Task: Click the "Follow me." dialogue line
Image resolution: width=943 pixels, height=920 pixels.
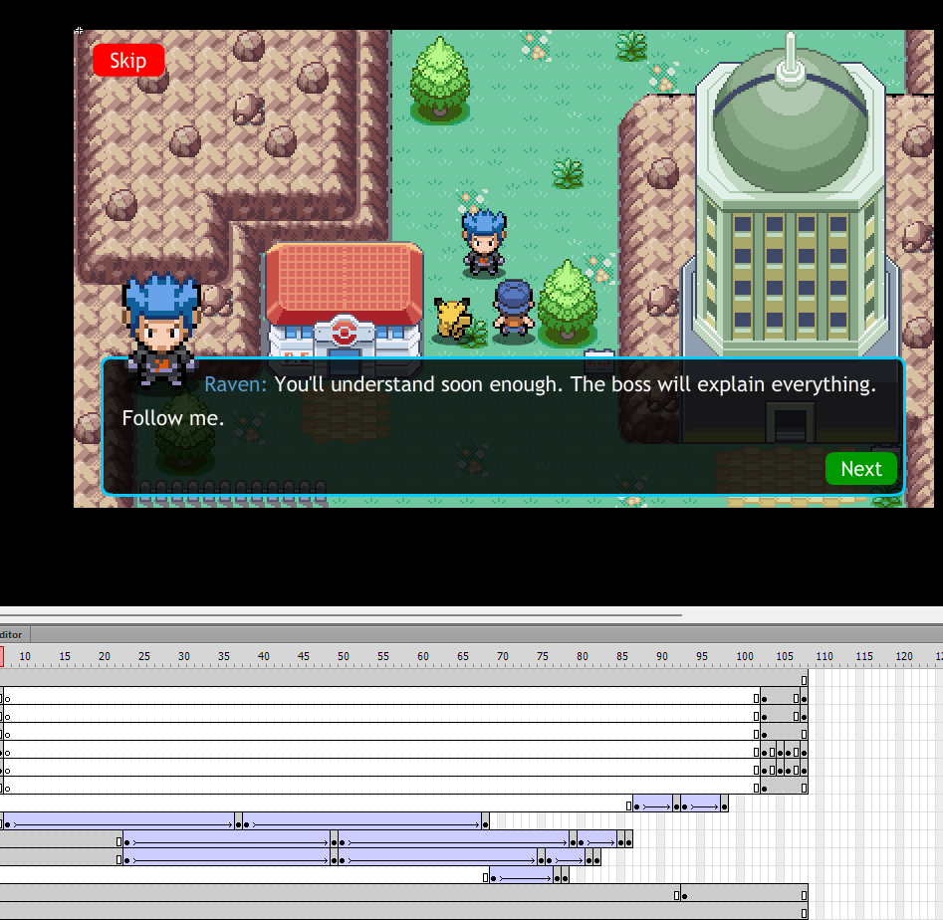Action: click(x=172, y=418)
